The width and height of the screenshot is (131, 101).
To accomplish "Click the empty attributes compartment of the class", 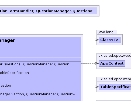I will (x=40, y=51).
